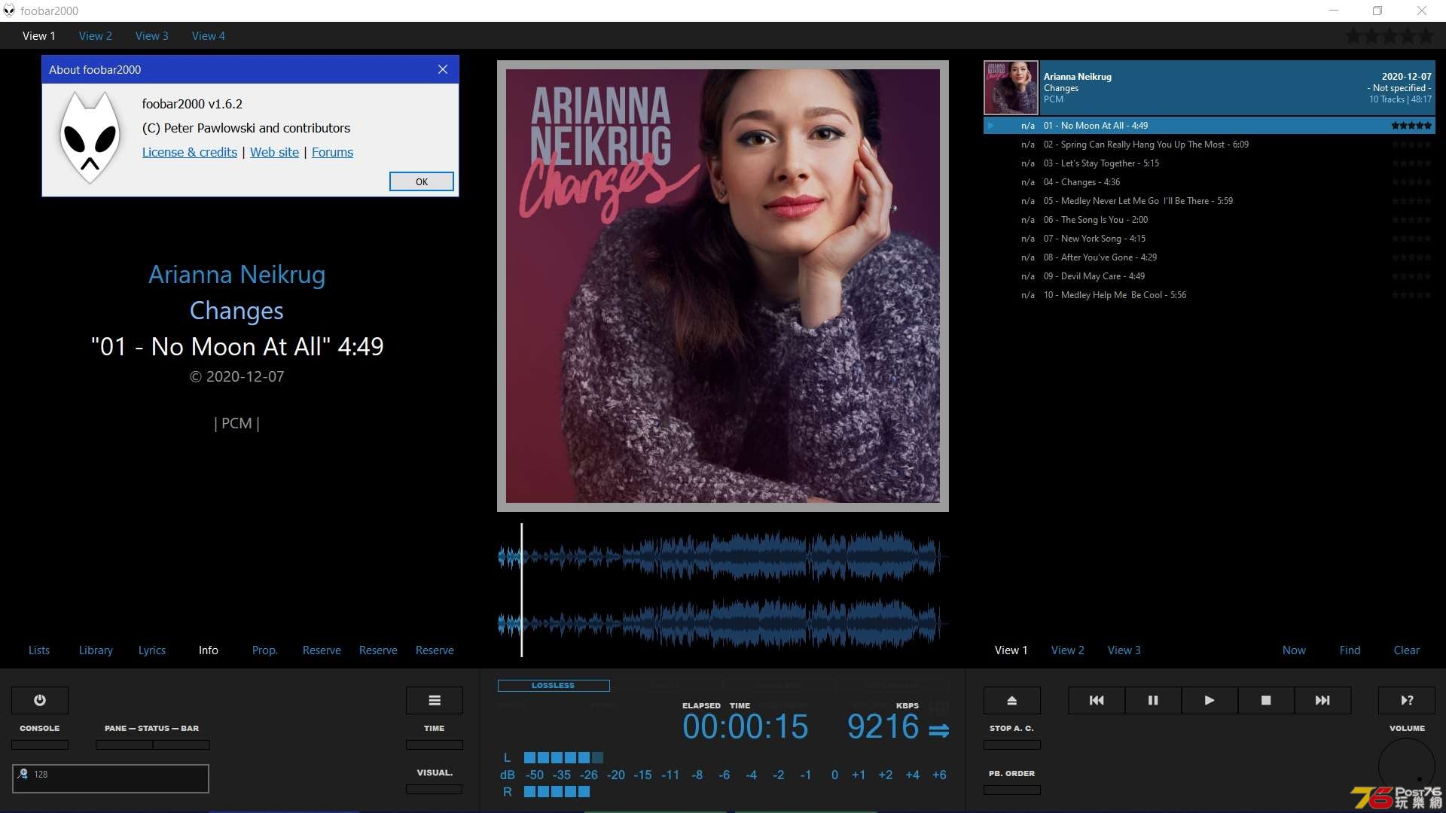
Task: Open the hamburger menu above TIME
Action: [435, 700]
